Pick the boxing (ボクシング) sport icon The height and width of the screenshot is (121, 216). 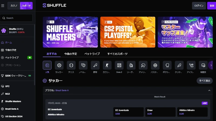[x=167, y=65]
